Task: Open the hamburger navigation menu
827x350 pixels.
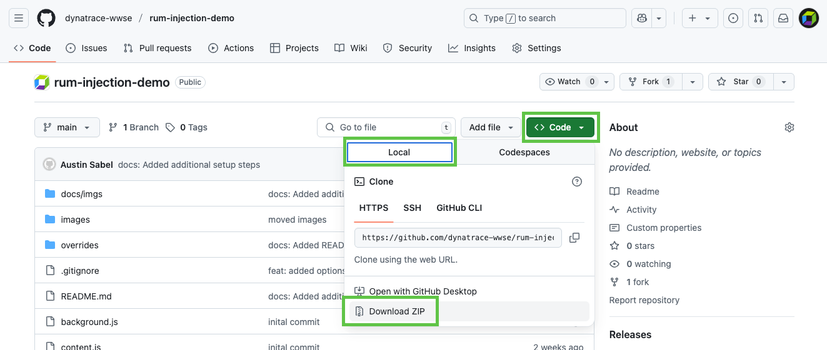Action: point(19,18)
